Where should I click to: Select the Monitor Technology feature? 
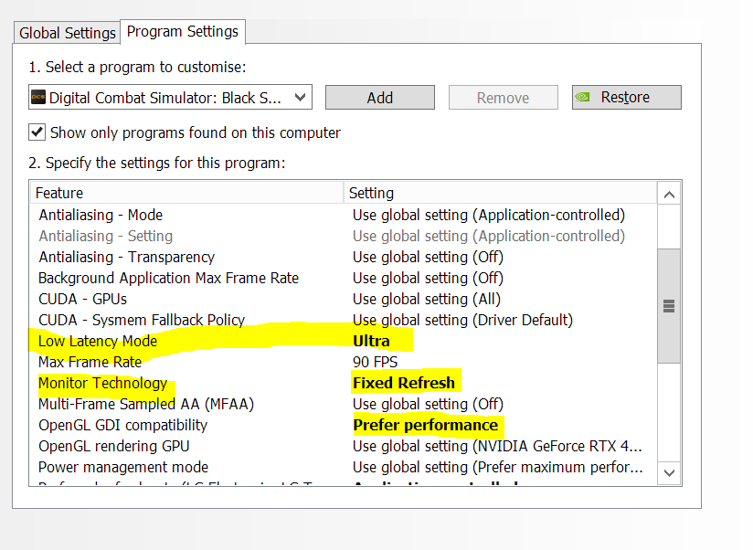[102, 383]
